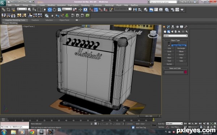This screenshot has height=135, width=217.
Task: Click the object name input field
Action: [x=174, y=72]
